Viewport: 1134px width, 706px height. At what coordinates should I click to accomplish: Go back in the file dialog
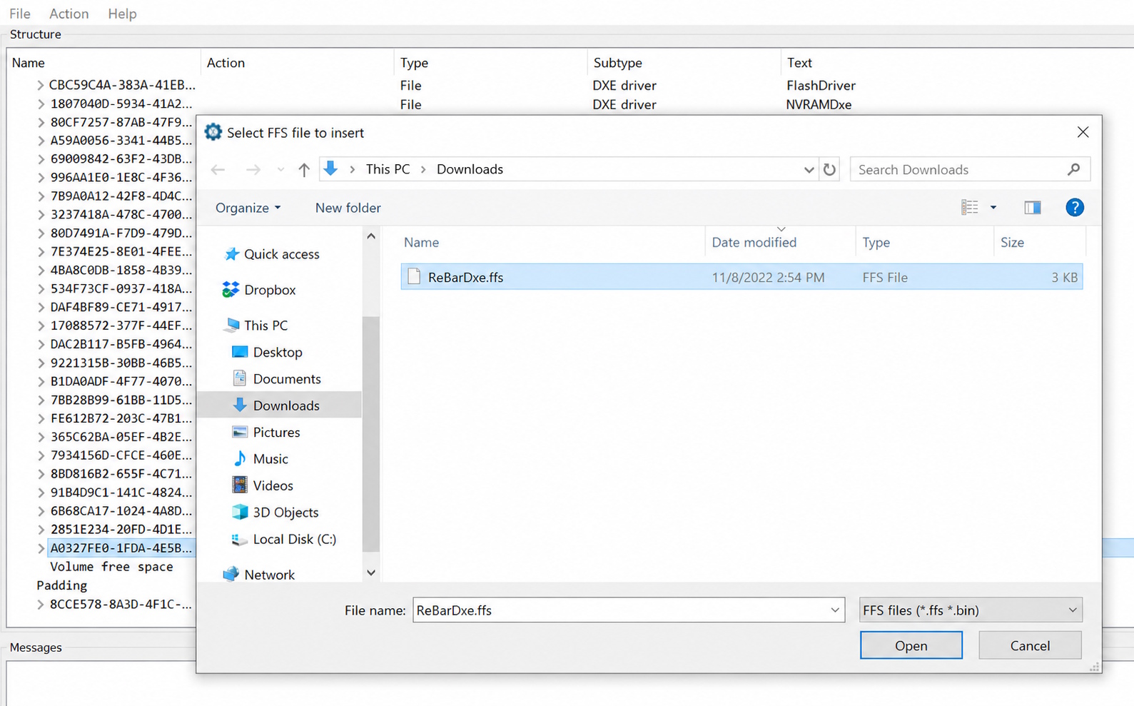coord(218,170)
